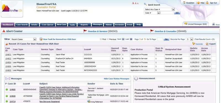
Task: Open the Reports tab
Action: point(84,25)
